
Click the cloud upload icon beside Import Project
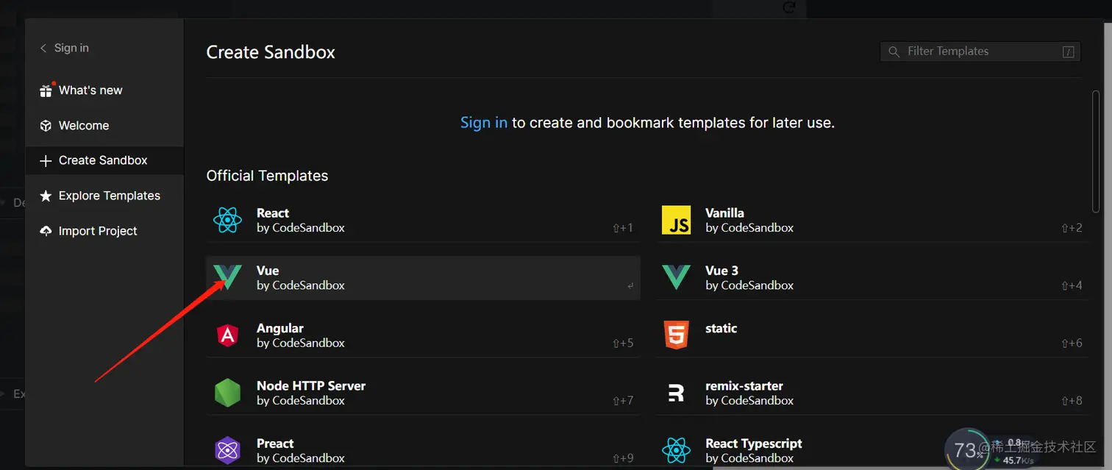46,231
